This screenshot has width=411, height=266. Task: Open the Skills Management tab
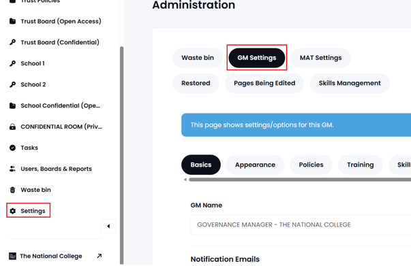[x=350, y=83]
